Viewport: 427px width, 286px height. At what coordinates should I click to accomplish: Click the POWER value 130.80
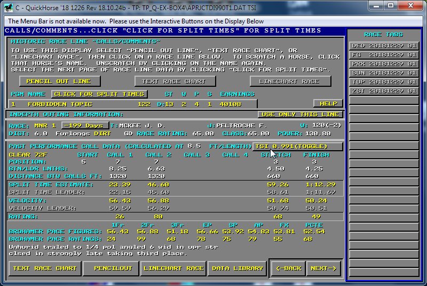point(318,134)
